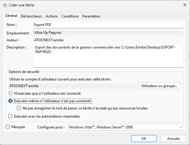Click the Emplacement field showing \Wise Up Papyrus
Screen dimensions: 190x145
pos(108,33)
